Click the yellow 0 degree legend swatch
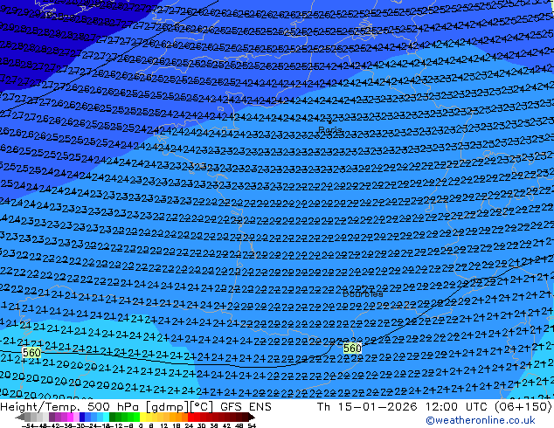The height and width of the screenshot is (428, 554). pyautogui.click(x=142, y=417)
